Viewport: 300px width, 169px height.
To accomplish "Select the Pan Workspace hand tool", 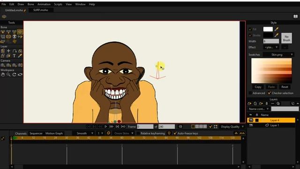I will tap(3, 75).
